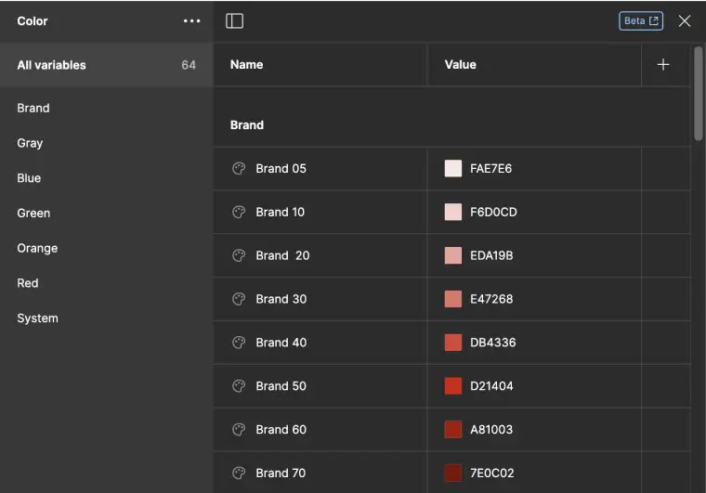Select All variables in the sidebar
The height and width of the screenshot is (493, 706).
52,65
